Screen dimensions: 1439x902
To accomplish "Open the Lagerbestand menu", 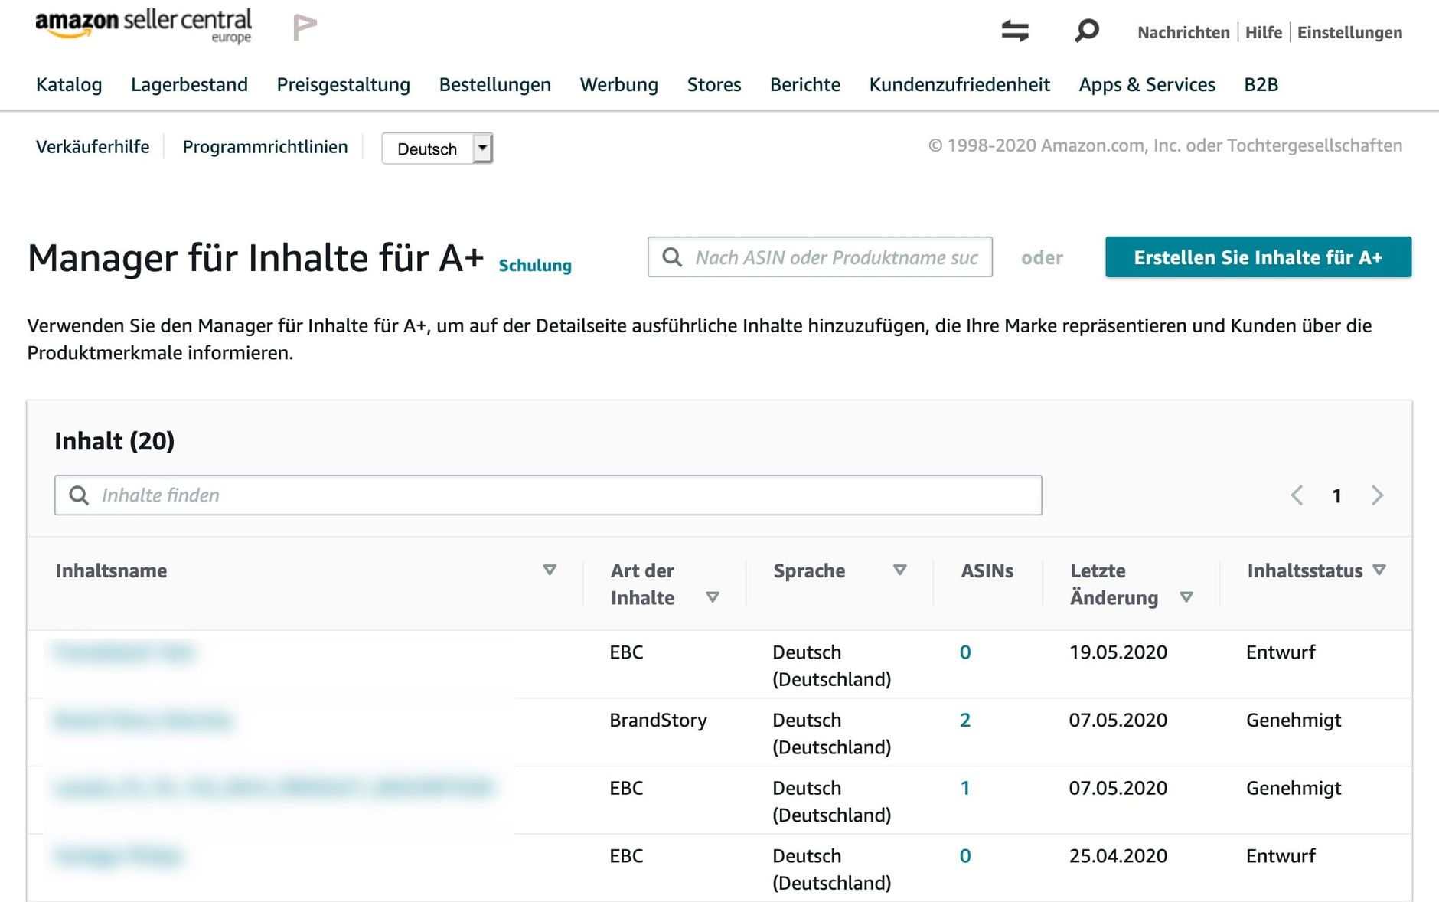I will pos(189,84).
